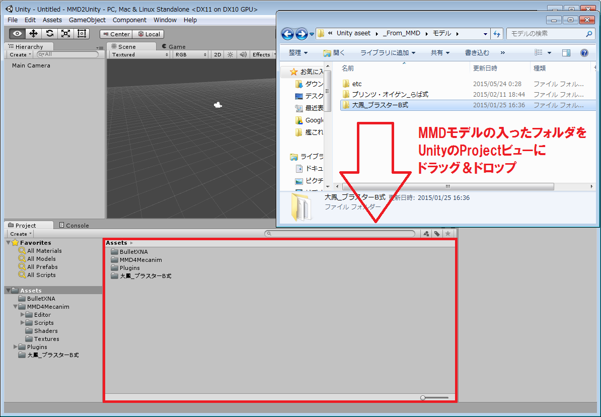Click the 書き込む button in Explorer
The height and width of the screenshot is (417, 601).
pyautogui.click(x=477, y=52)
